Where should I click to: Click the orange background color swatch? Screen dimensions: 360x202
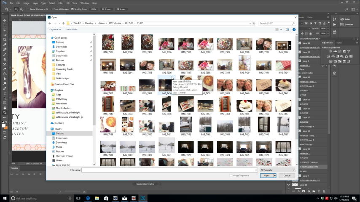click(x=6, y=128)
